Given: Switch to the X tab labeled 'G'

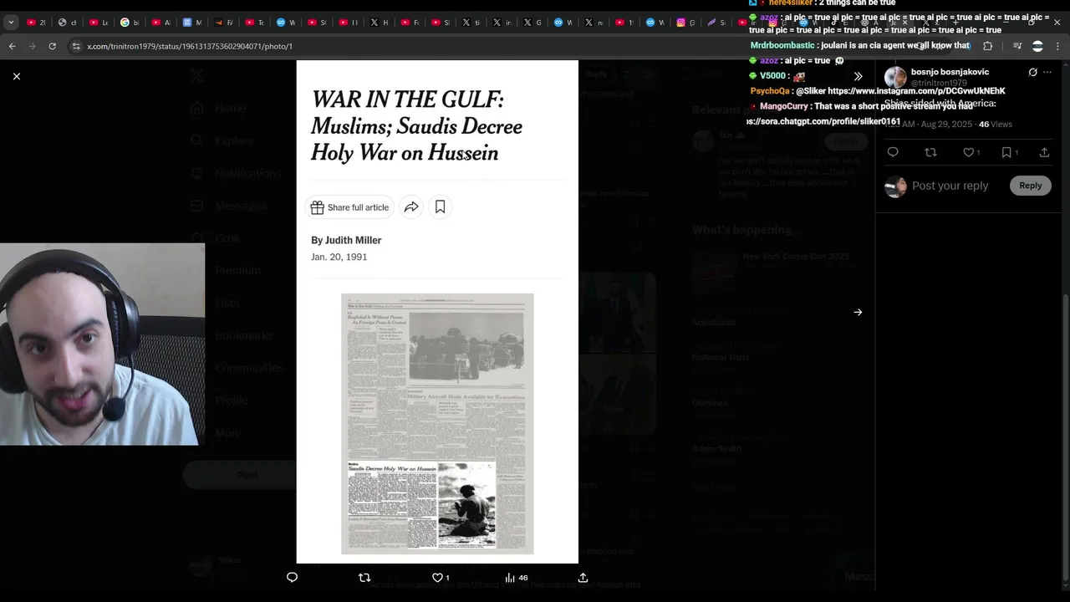Looking at the screenshot, I should 532,23.
